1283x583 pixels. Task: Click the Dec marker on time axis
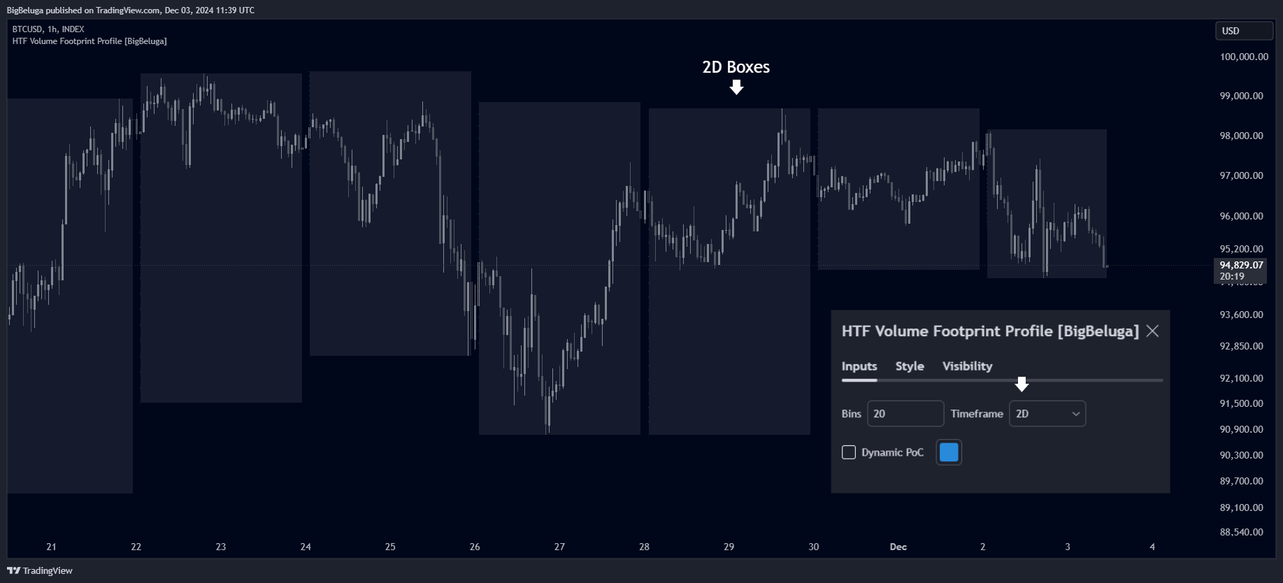coord(898,547)
